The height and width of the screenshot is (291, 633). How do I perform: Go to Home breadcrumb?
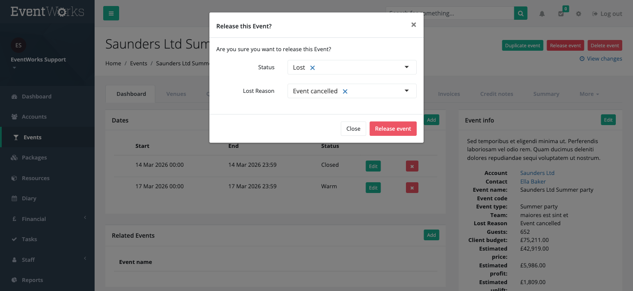113,63
